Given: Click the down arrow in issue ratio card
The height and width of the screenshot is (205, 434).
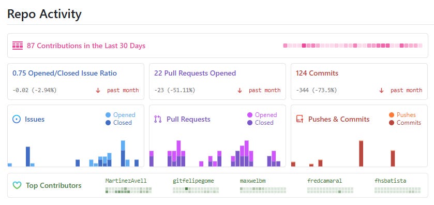Looking at the screenshot, I should click(98, 90).
